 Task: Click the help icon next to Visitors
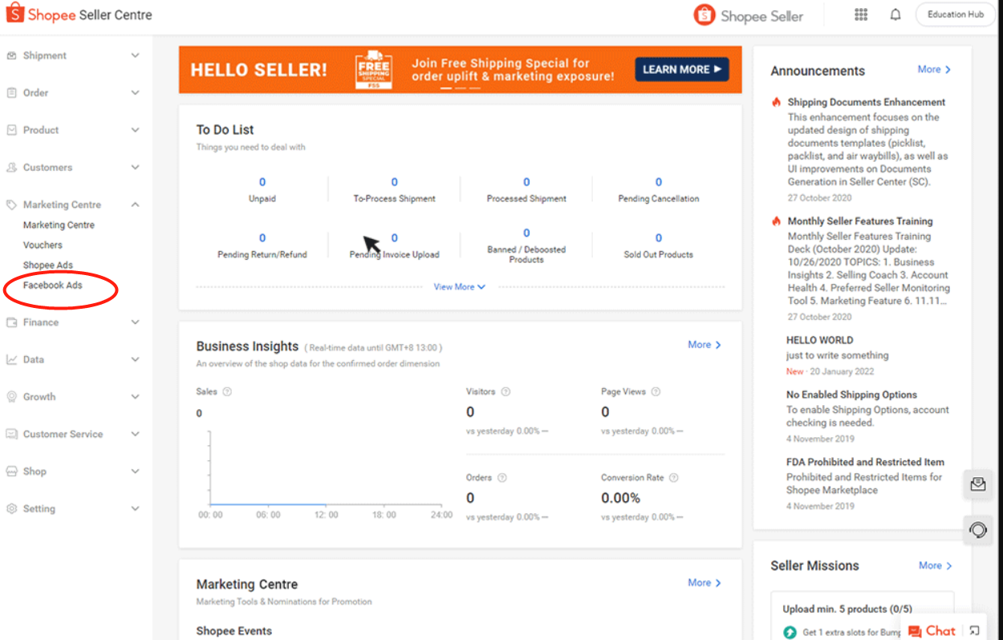pos(506,392)
